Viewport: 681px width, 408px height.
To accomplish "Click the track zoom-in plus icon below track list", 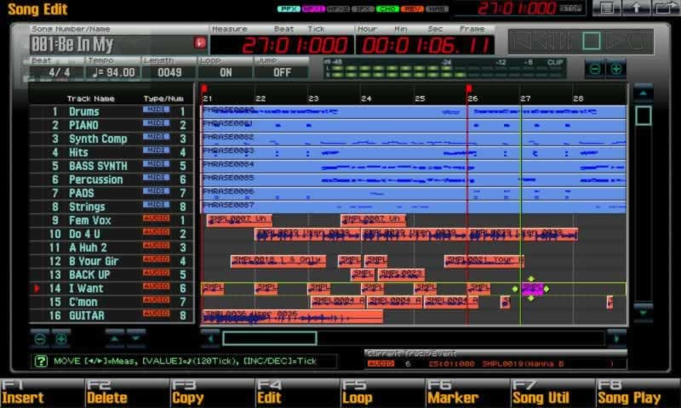I will coord(61,338).
